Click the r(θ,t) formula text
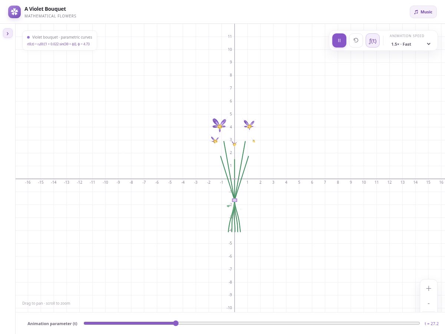The width and height of the screenshot is (445, 334). tap(58, 44)
